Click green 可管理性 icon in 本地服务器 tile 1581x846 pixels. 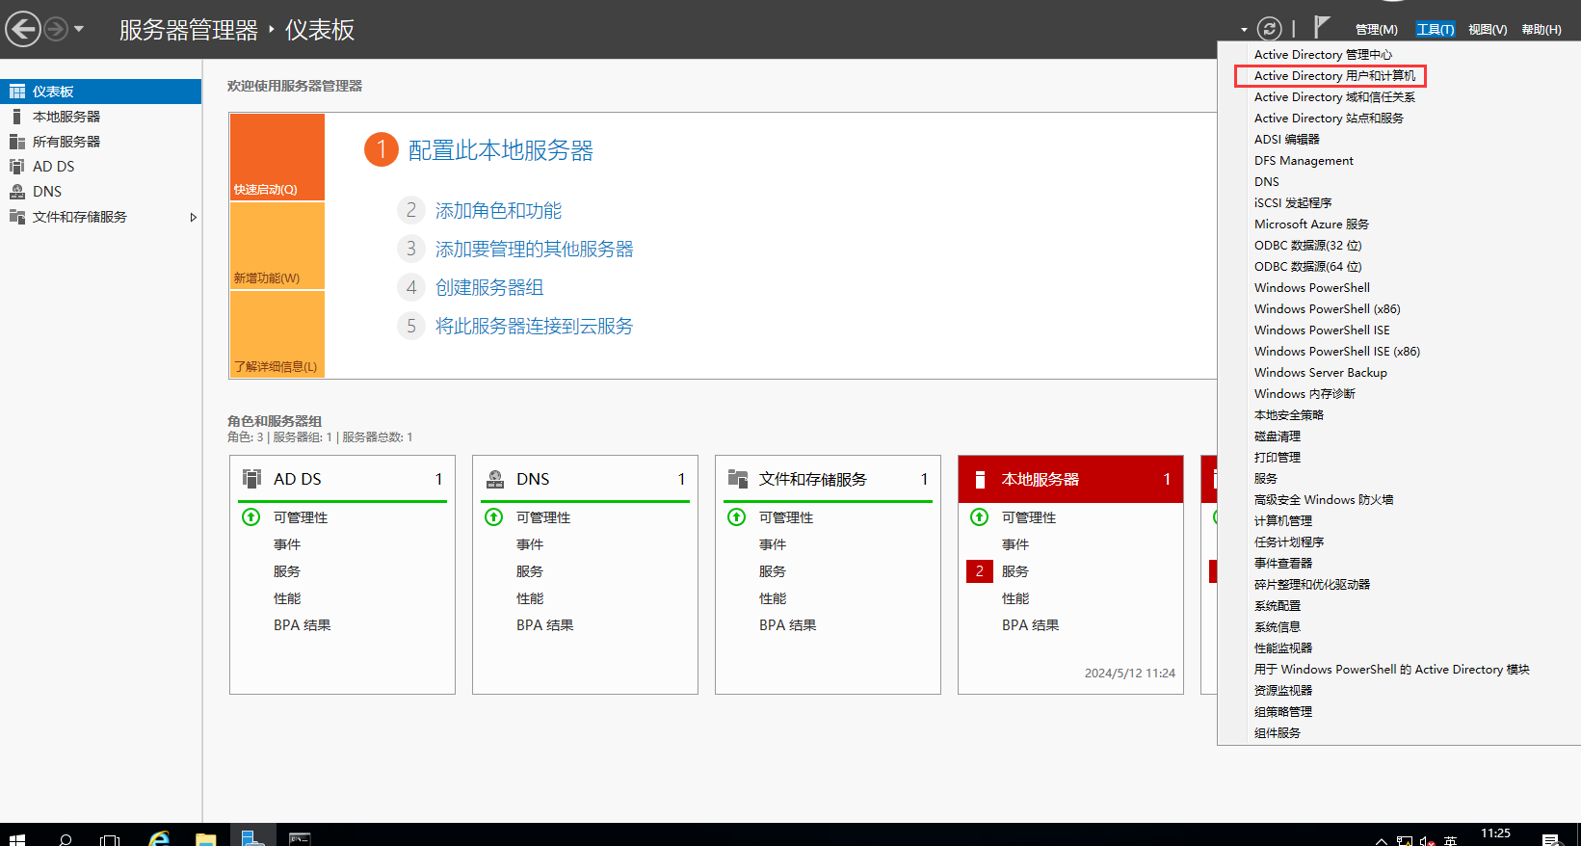pyautogui.click(x=980, y=517)
